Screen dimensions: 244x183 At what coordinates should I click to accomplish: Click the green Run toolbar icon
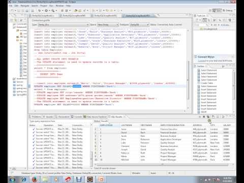pos(46,11)
